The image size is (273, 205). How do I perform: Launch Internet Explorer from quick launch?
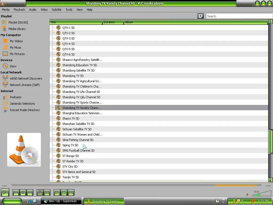pos(29,201)
